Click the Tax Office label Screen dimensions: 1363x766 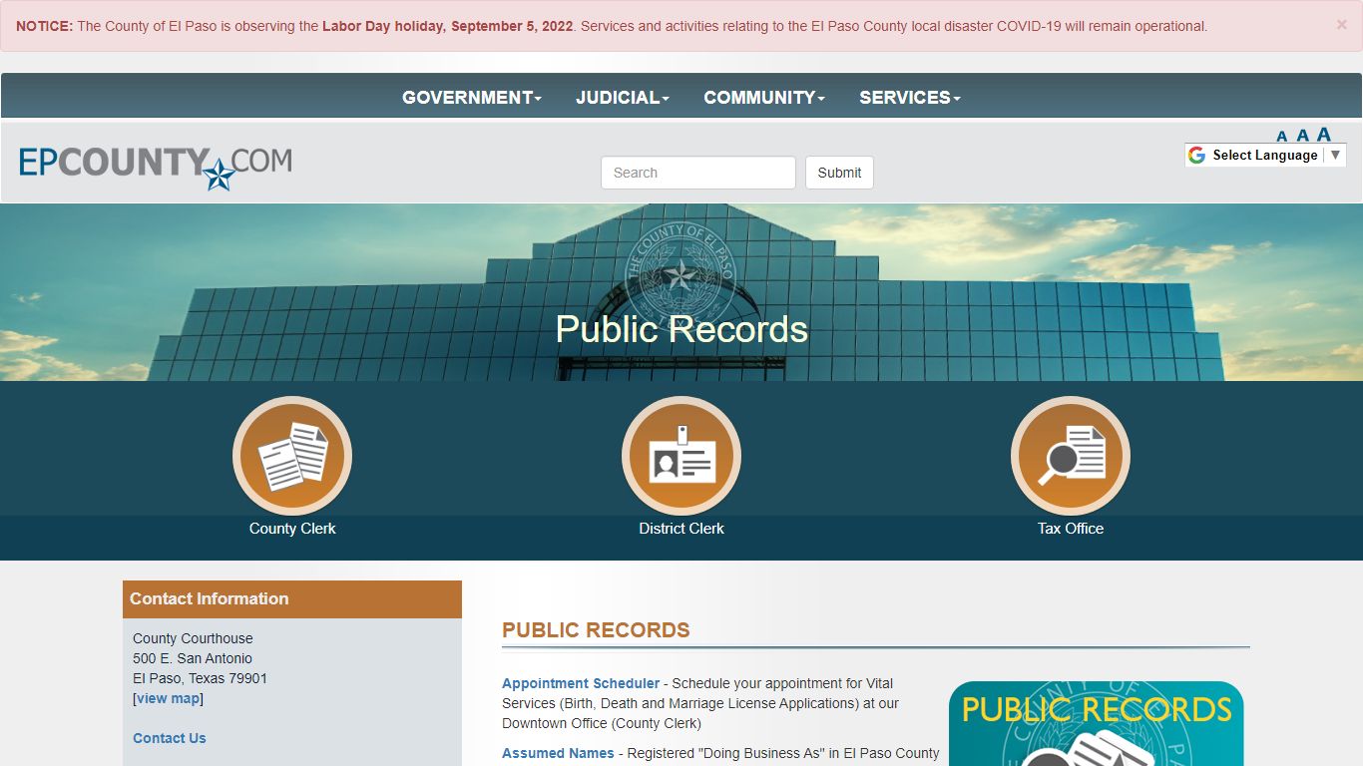pyautogui.click(x=1071, y=529)
